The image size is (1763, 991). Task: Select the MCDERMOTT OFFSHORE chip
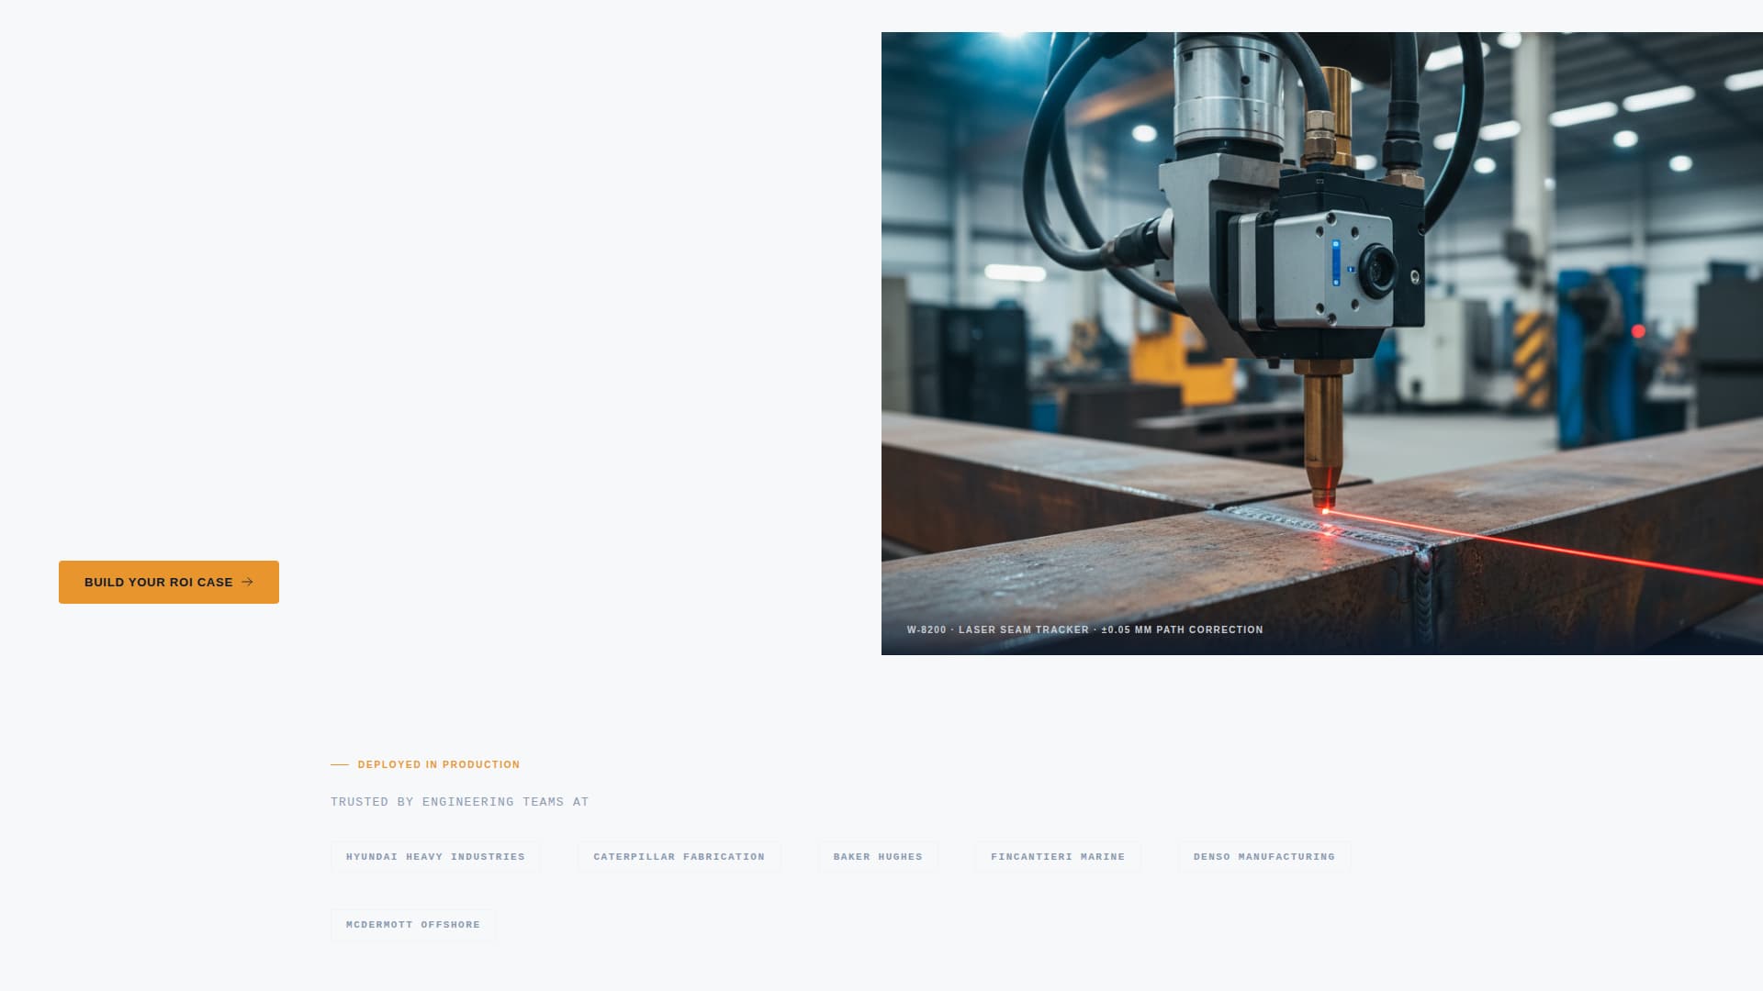pos(412,925)
